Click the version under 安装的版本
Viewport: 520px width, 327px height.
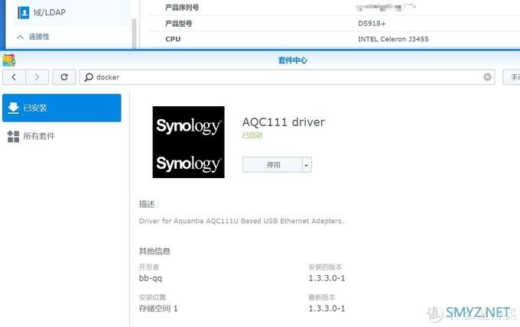[x=327, y=278]
